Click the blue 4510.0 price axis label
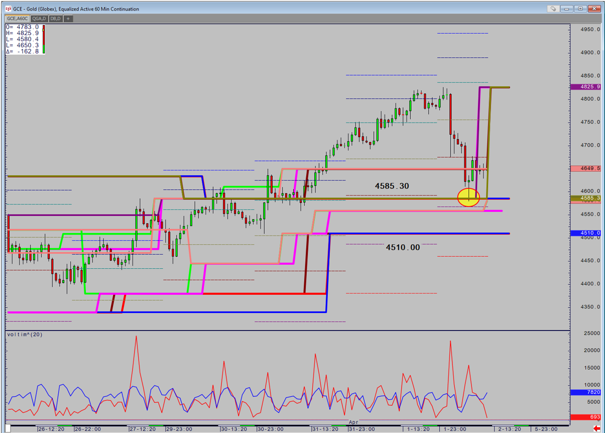 click(x=585, y=233)
